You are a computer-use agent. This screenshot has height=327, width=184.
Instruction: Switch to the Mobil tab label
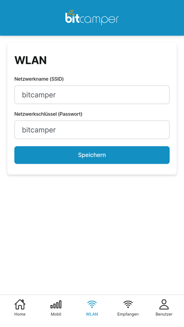56,314
